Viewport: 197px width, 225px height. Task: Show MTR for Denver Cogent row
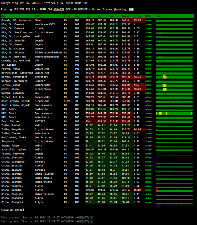[148, 45]
